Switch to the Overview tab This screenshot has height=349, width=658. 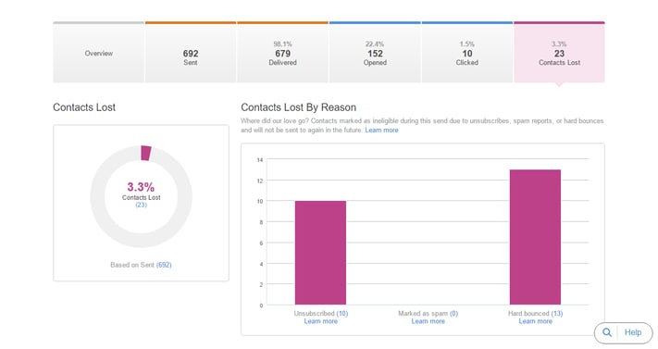pos(99,53)
